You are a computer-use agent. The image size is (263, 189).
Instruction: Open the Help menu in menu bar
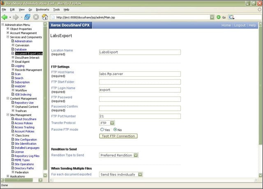[x=67, y=9]
